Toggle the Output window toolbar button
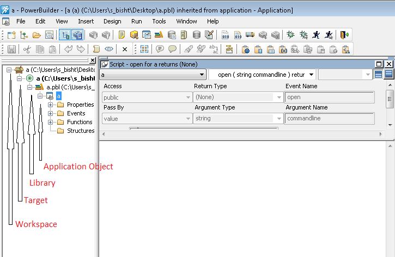 77,35
